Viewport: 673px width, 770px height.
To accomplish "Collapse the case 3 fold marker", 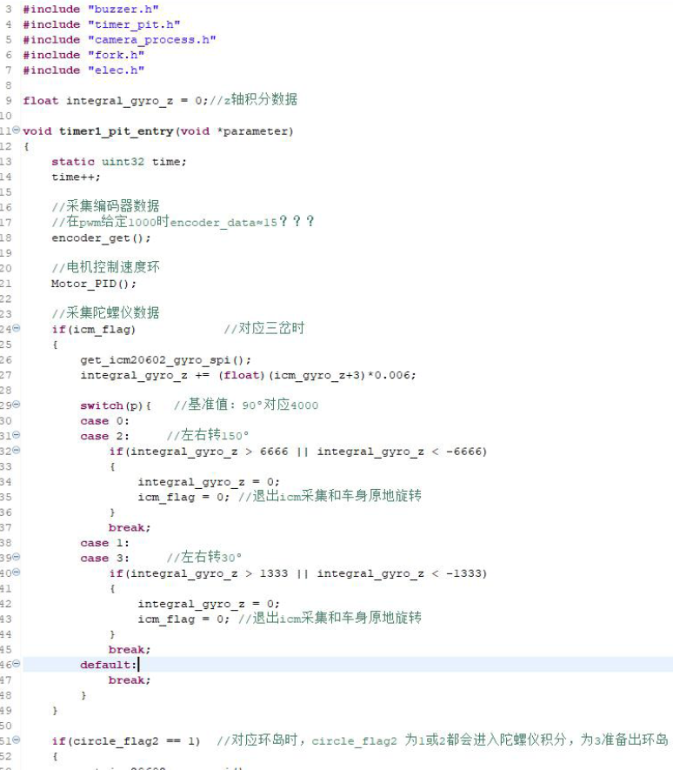I will [17, 557].
